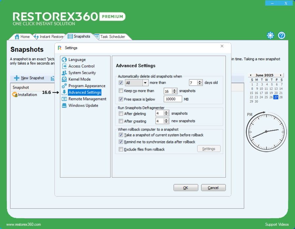Viewport: 295px width, 229px height.
Task: Click the settings gear icon
Action: point(270,35)
